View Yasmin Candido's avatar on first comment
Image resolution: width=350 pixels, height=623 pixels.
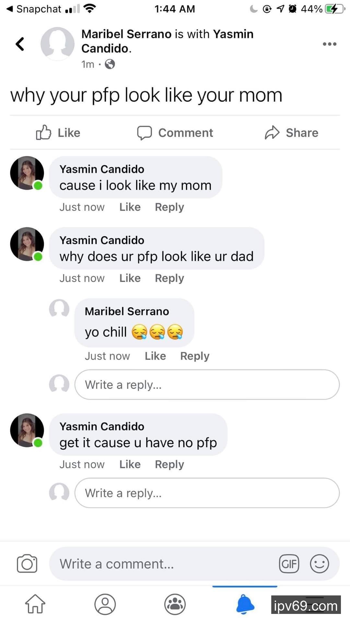pyautogui.click(x=27, y=173)
